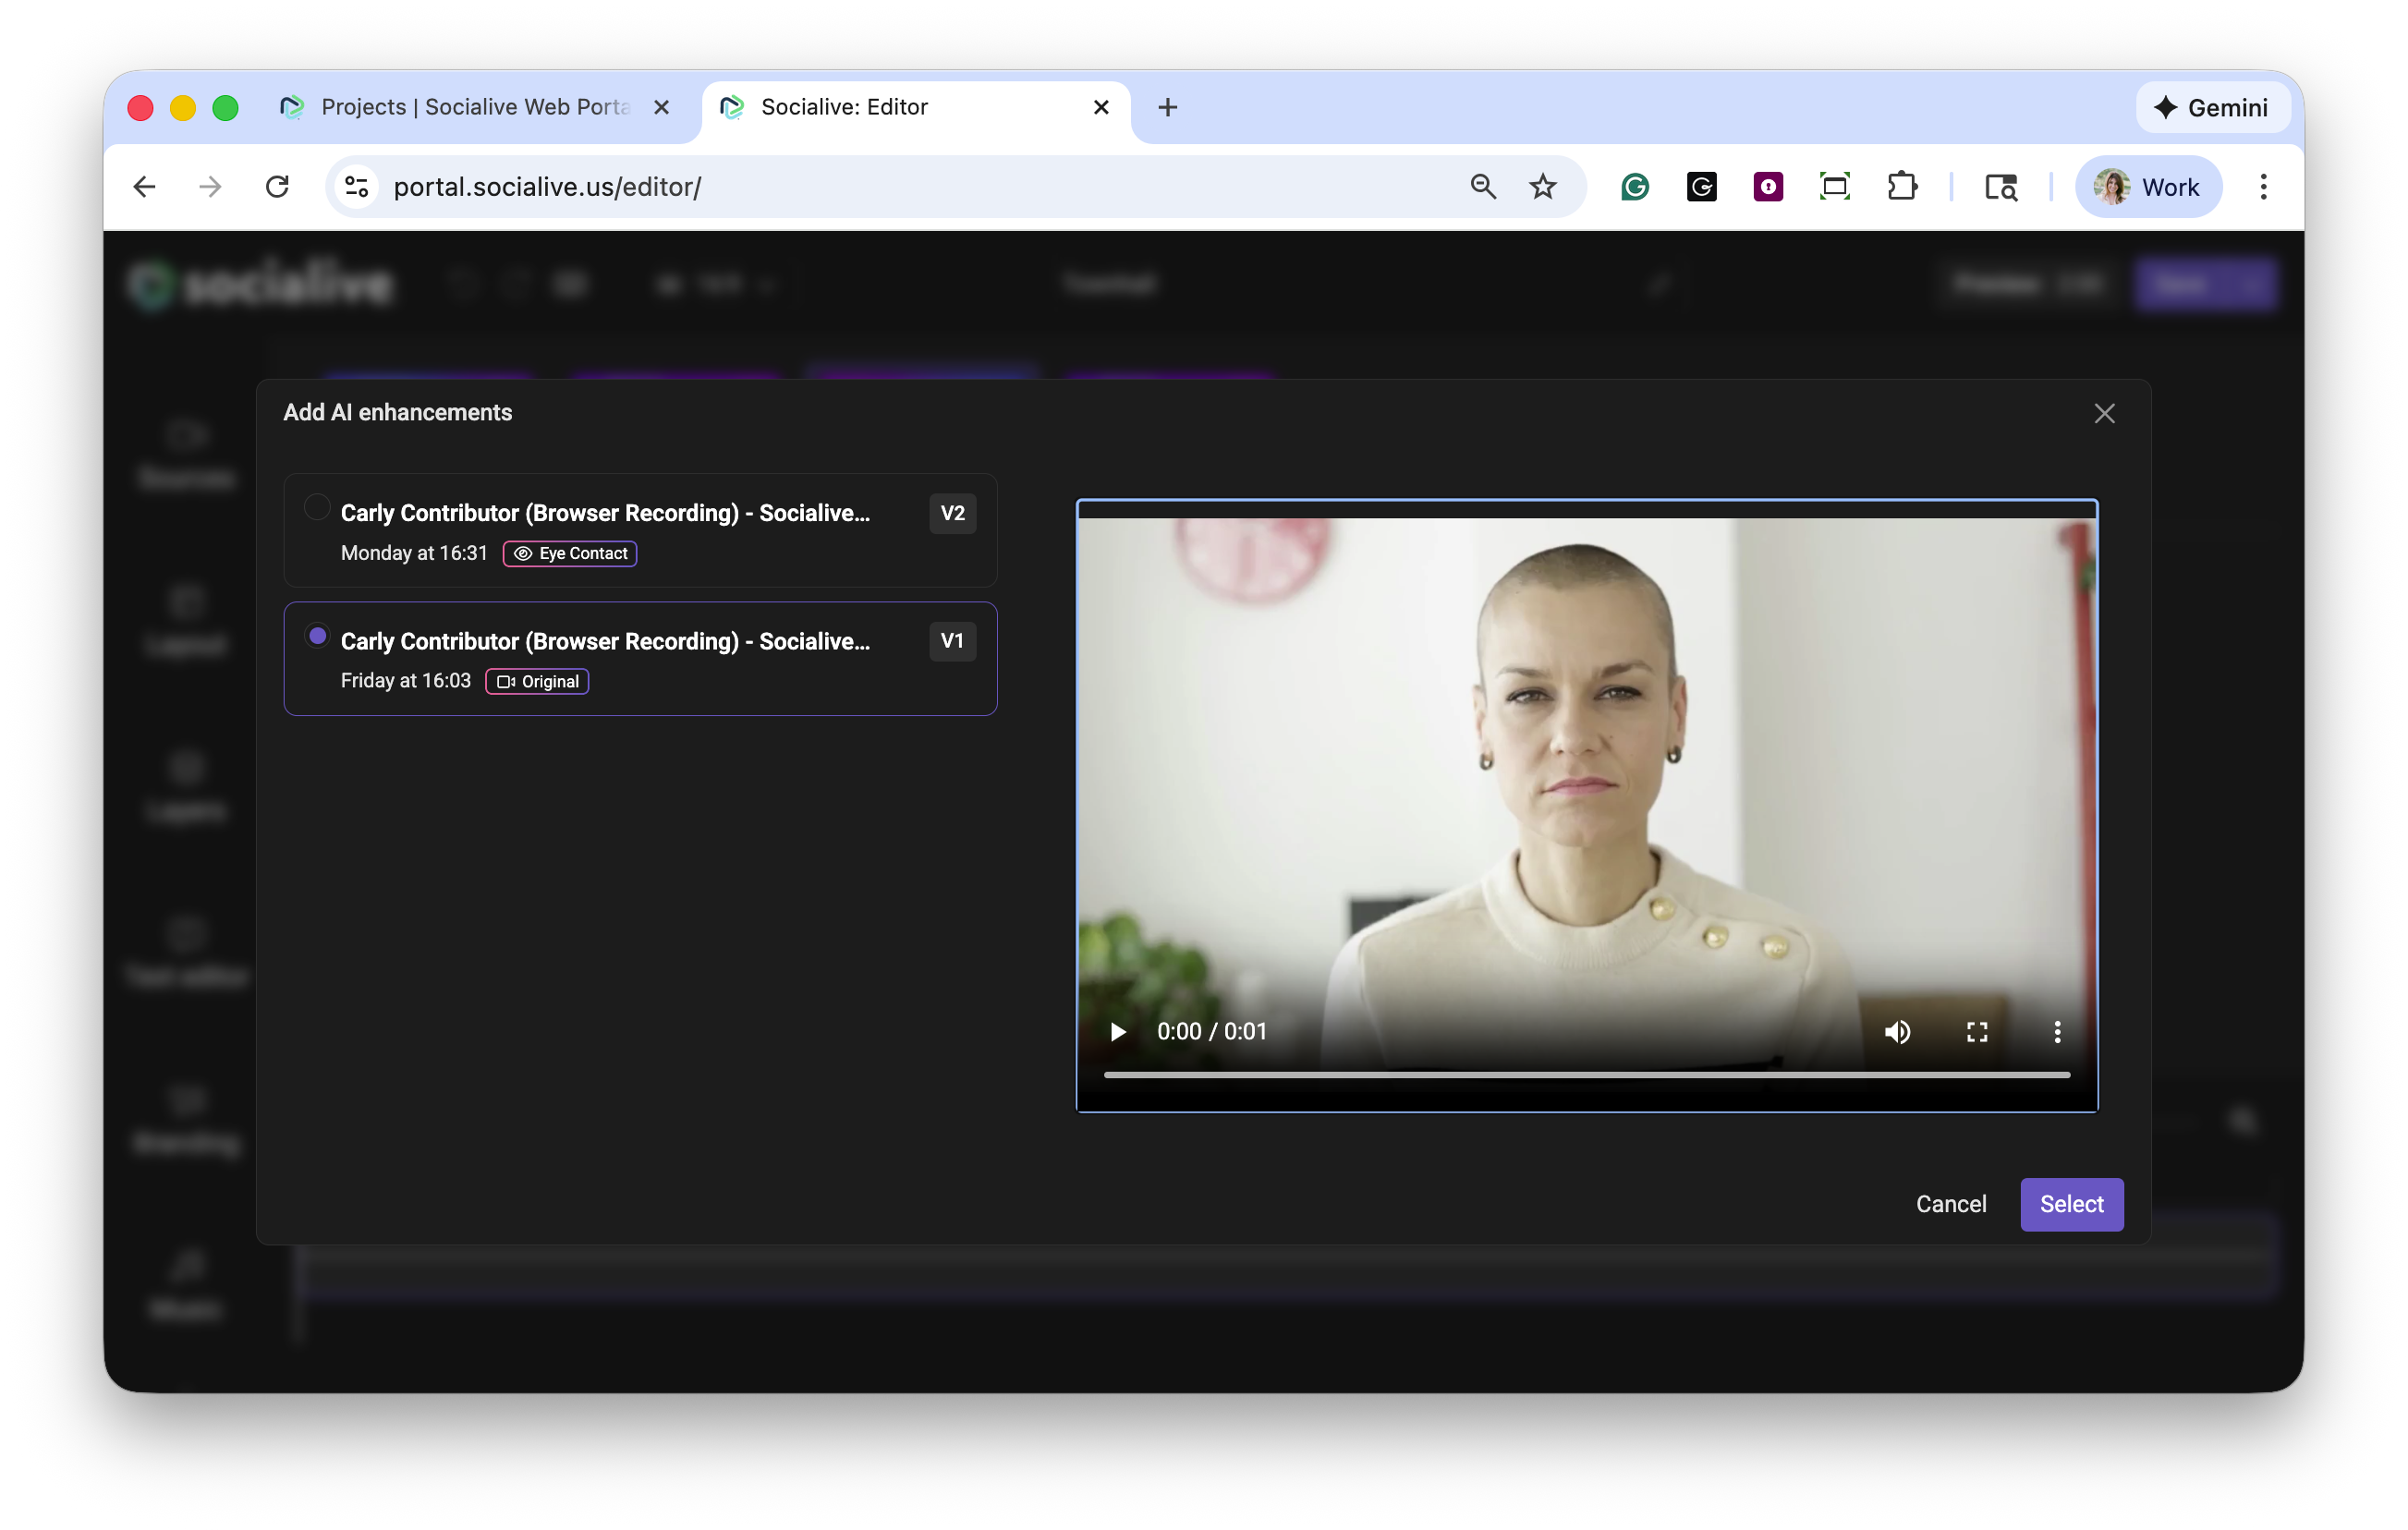Select the V1 Original radio button
Viewport: 2408px width, 1530px height.
click(317, 636)
